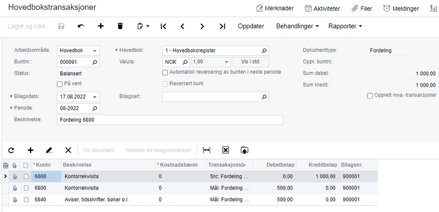
Task: Click Bilagsnr. column header
Action: [x=358, y=165]
